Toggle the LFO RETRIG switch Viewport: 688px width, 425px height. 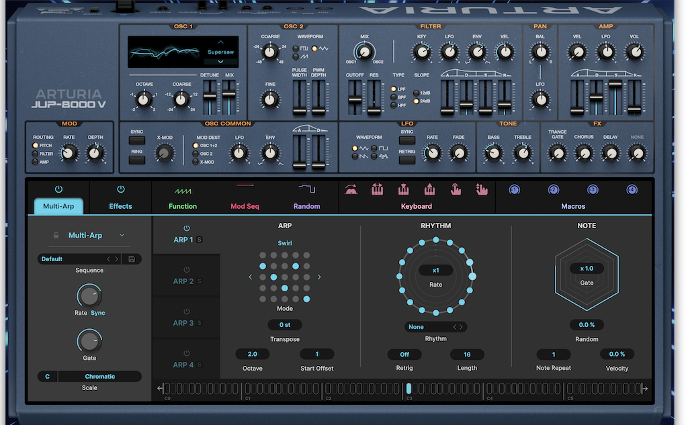(x=406, y=160)
